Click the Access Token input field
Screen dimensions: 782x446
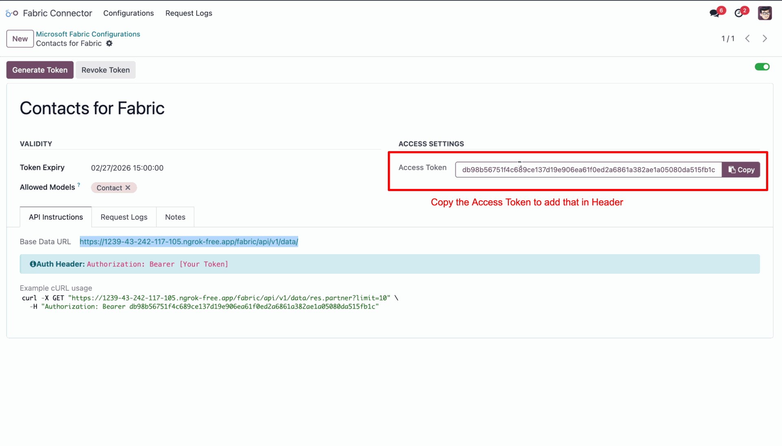click(588, 170)
